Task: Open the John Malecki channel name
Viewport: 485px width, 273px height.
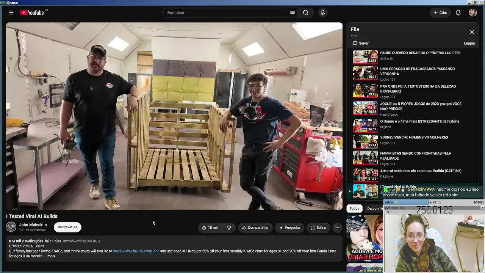Action: pos(31,225)
